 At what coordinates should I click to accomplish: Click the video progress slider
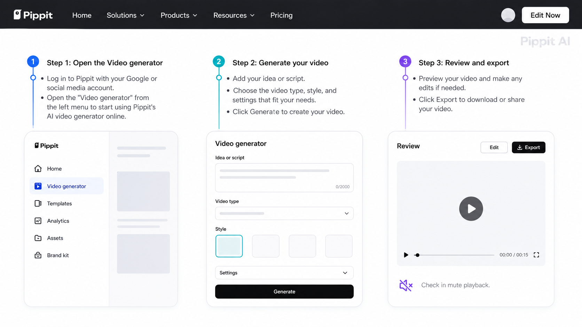(x=454, y=255)
